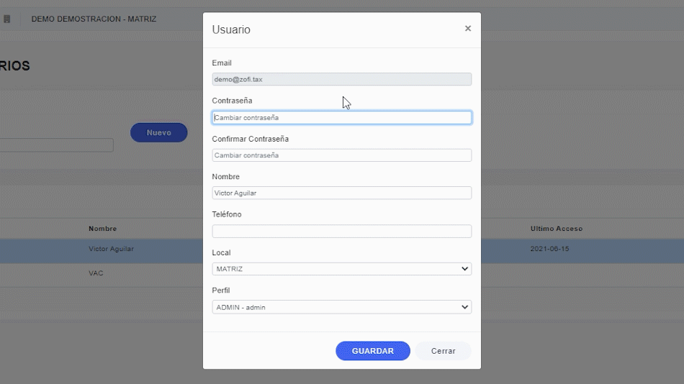Open the Local dropdown showing MATRIZ
Screen dimensions: 684x384
(x=341, y=269)
